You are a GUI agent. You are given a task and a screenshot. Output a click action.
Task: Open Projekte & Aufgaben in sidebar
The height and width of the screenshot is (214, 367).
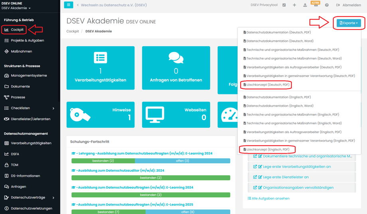click(24, 41)
